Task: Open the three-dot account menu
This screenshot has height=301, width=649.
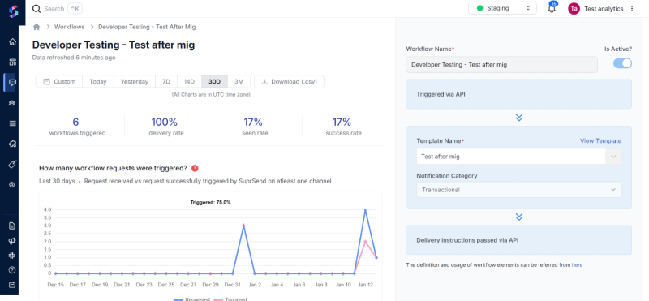Action: pyautogui.click(x=632, y=9)
